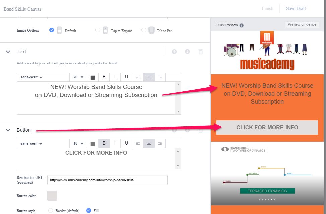Open text color swatch in Text toolbar

point(93,77)
